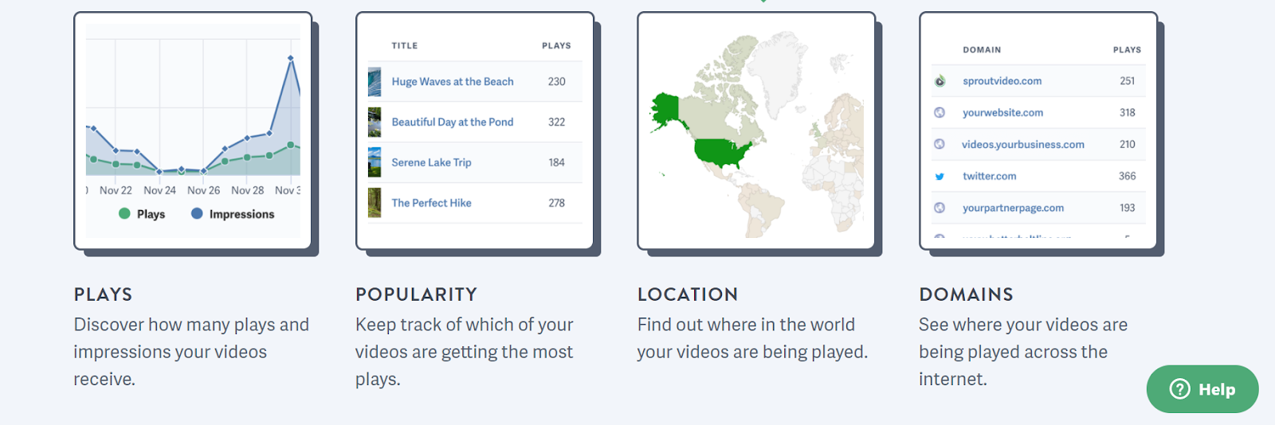Open Beautiful Day at the Pond thumbnail
1275x425 pixels.
tap(375, 123)
